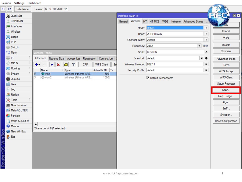The image size is (242, 182).
Task: Open the filter funnel in Wireless Tables
Action: click(74, 64)
